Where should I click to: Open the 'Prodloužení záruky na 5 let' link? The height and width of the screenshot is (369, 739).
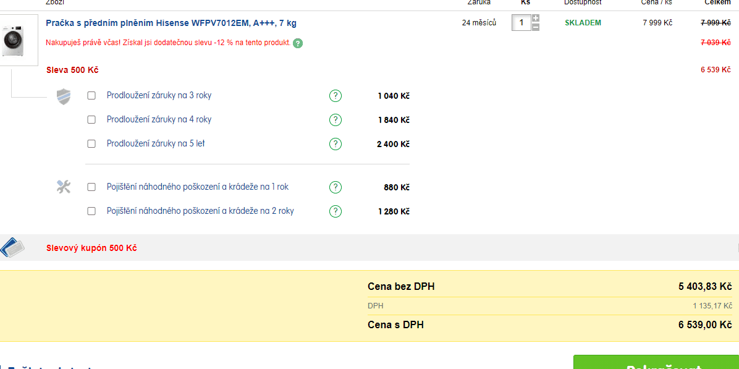tap(156, 143)
